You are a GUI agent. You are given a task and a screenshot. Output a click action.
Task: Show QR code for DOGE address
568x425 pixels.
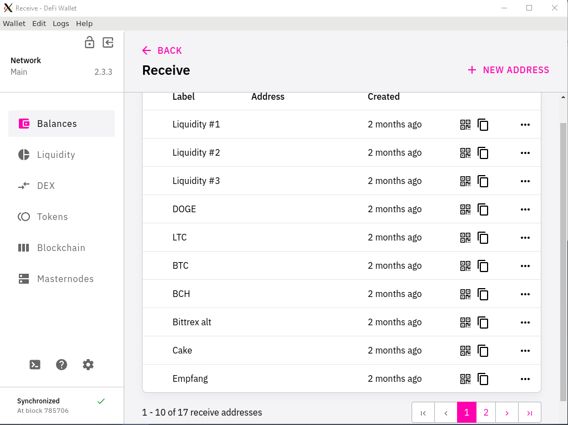point(465,209)
